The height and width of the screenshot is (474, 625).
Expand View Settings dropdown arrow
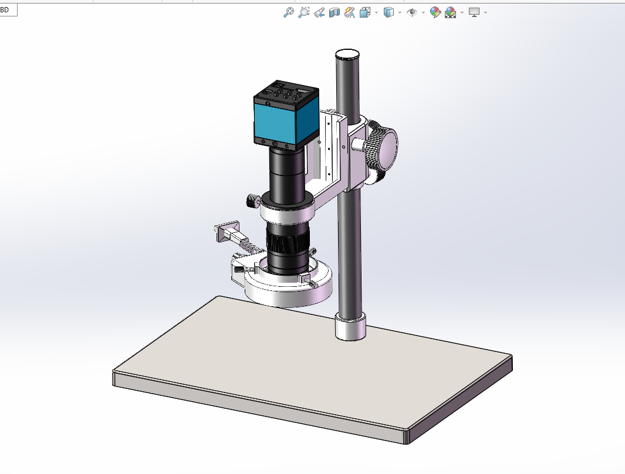click(x=485, y=13)
